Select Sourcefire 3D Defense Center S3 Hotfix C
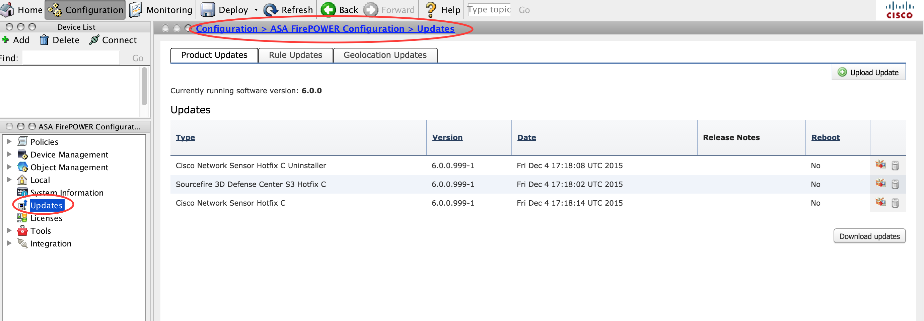924x321 pixels. (x=251, y=184)
